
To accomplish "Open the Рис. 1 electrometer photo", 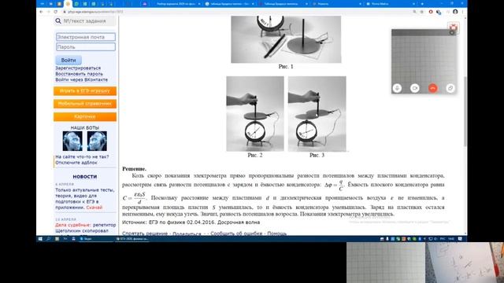I will tap(286, 39).
